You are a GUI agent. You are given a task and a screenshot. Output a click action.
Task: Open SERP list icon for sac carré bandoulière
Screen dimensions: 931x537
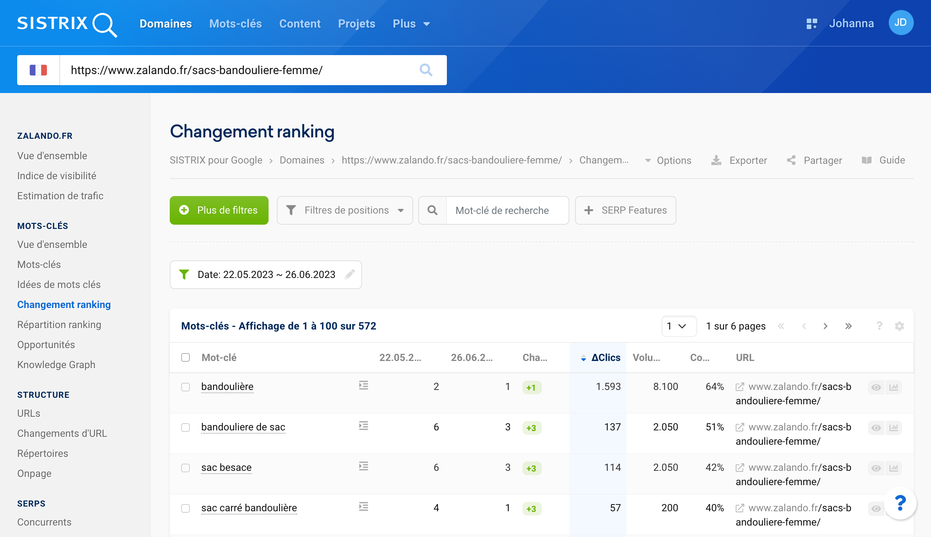tap(363, 507)
